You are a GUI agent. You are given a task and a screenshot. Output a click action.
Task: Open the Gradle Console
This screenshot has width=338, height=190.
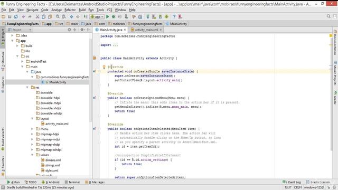click(318, 182)
